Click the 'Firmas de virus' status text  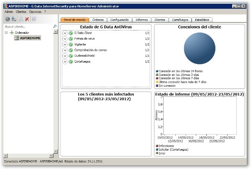tap(85, 39)
